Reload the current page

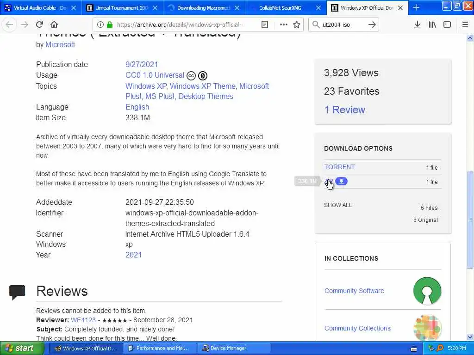point(39,25)
